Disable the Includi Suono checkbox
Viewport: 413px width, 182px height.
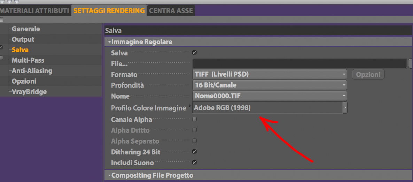pyautogui.click(x=195, y=162)
